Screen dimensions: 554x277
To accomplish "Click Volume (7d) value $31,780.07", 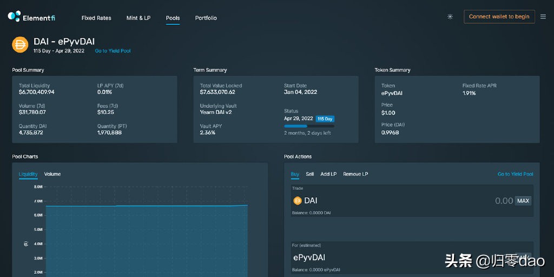I will 32,113.
